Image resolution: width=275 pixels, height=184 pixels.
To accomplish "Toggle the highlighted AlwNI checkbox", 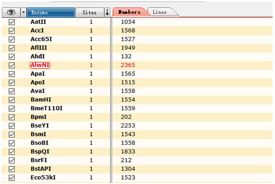I will pyautogui.click(x=12, y=65).
